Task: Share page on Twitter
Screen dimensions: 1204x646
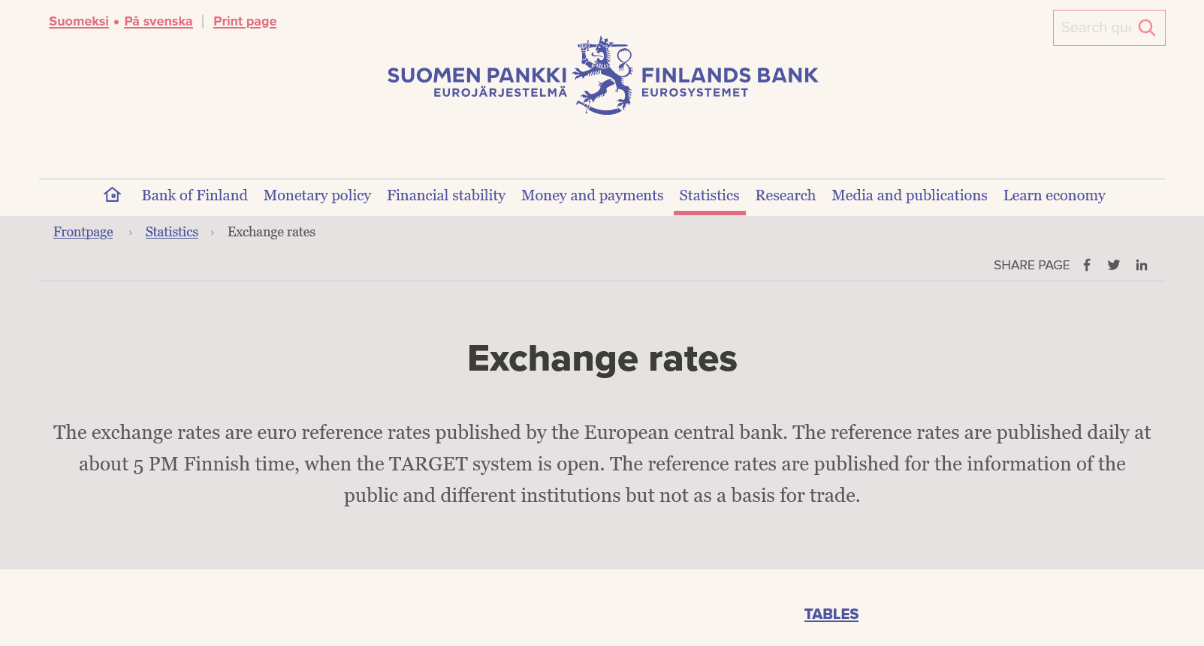Action: 1114,265
